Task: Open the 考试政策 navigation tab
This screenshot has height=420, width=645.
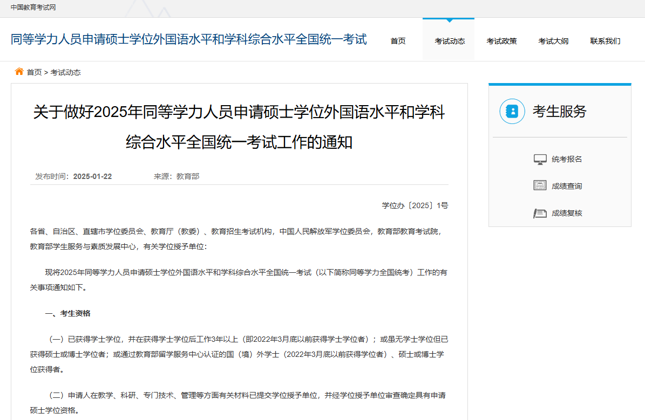Action: coord(501,41)
